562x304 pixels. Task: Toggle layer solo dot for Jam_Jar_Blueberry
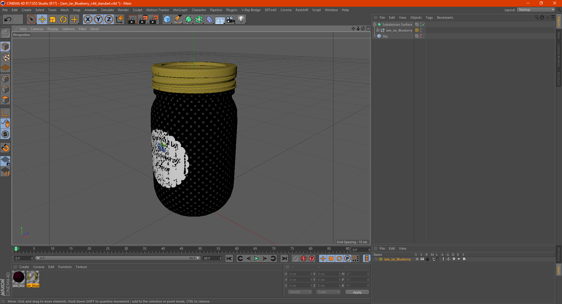(417, 259)
